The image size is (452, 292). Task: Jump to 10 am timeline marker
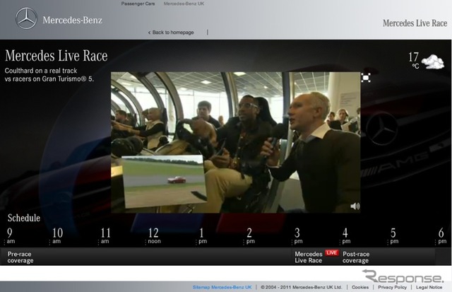coord(57,235)
